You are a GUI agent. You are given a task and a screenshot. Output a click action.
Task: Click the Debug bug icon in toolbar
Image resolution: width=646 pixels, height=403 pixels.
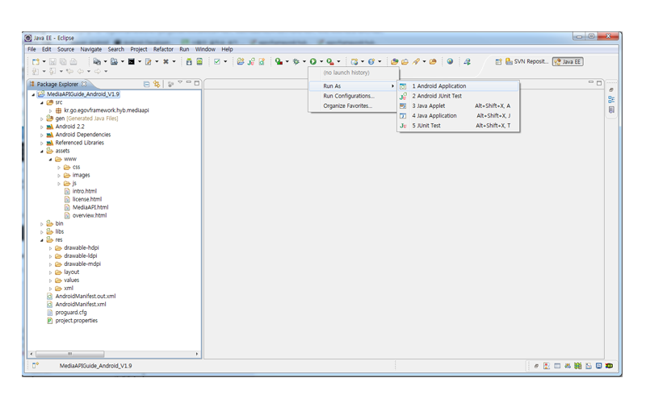click(x=296, y=61)
